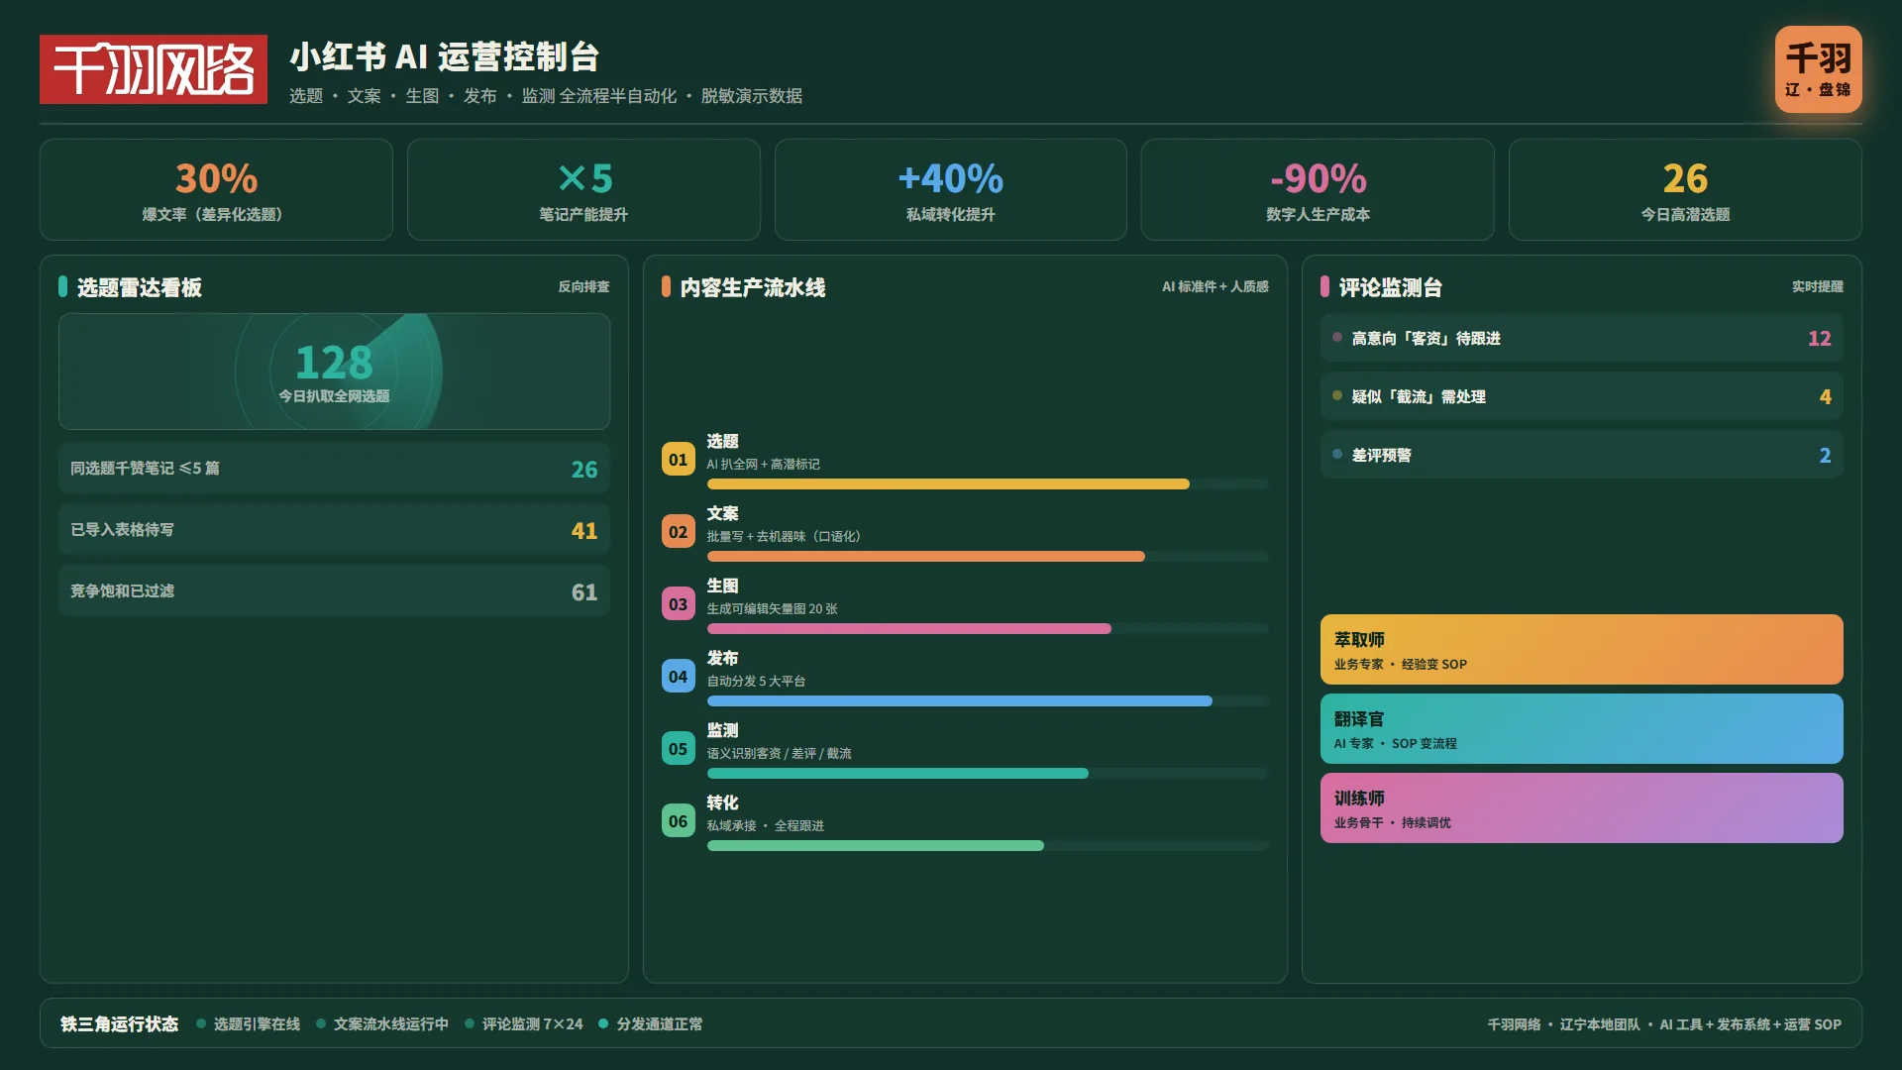Image resolution: width=1902 pixels, height=1070 pixels.
Task: Click the 128 今日扒取全网选题 radar
Action: pos(334,372)
